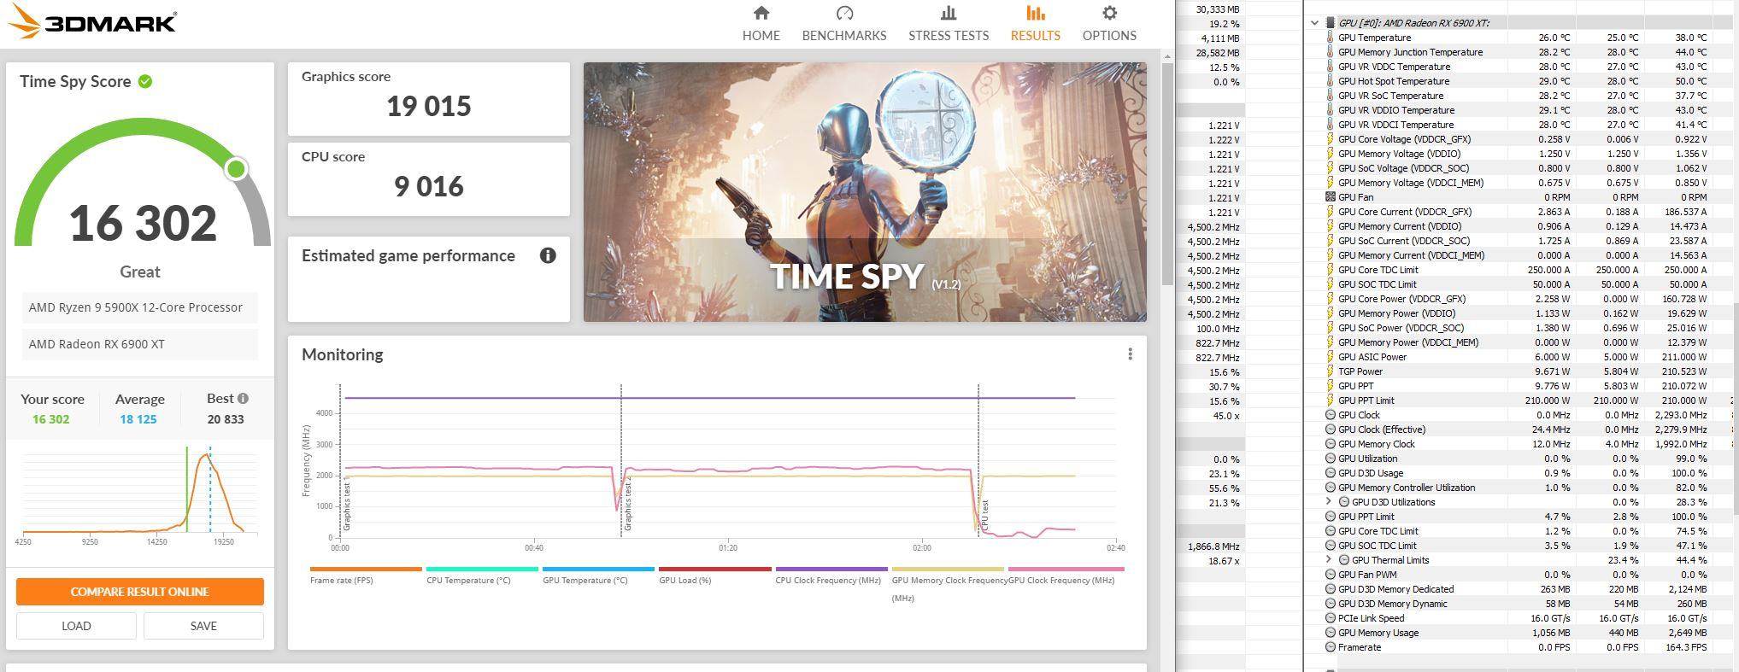1739x672 pixels.
Task: Open the STRESS TESTS tab
Action: point(948,24)
